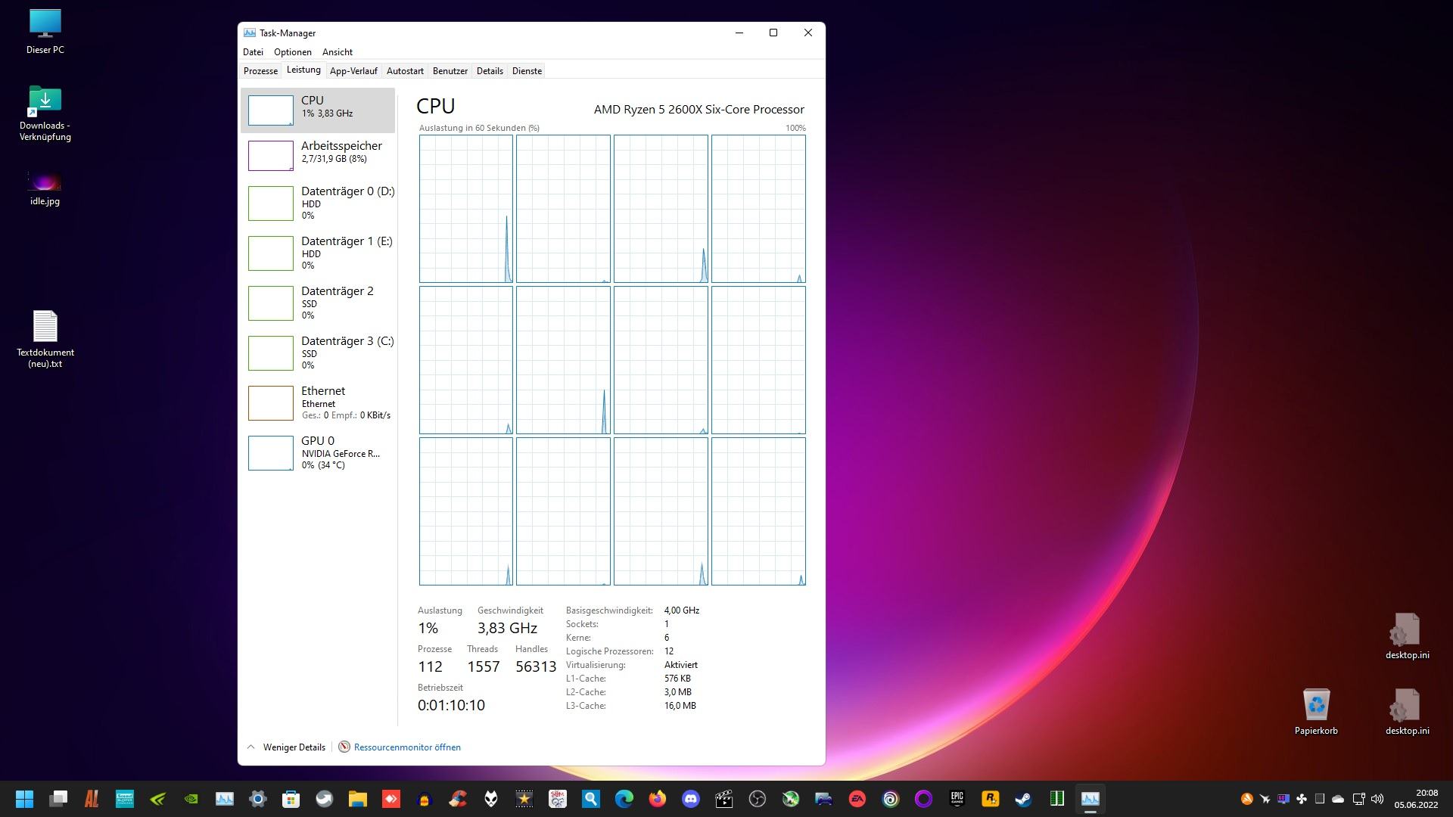Launch the orange AL app from taskbar
The image size is (1453, 817).
pyautogui.click(x=92, y=799)
